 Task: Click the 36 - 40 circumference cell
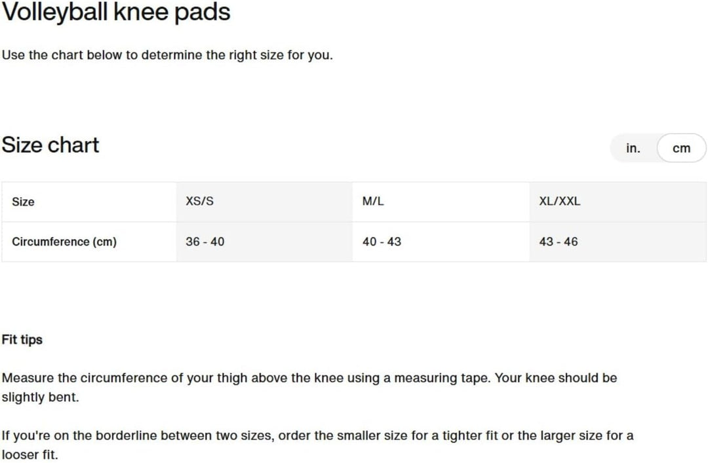(x=264, y=242)
